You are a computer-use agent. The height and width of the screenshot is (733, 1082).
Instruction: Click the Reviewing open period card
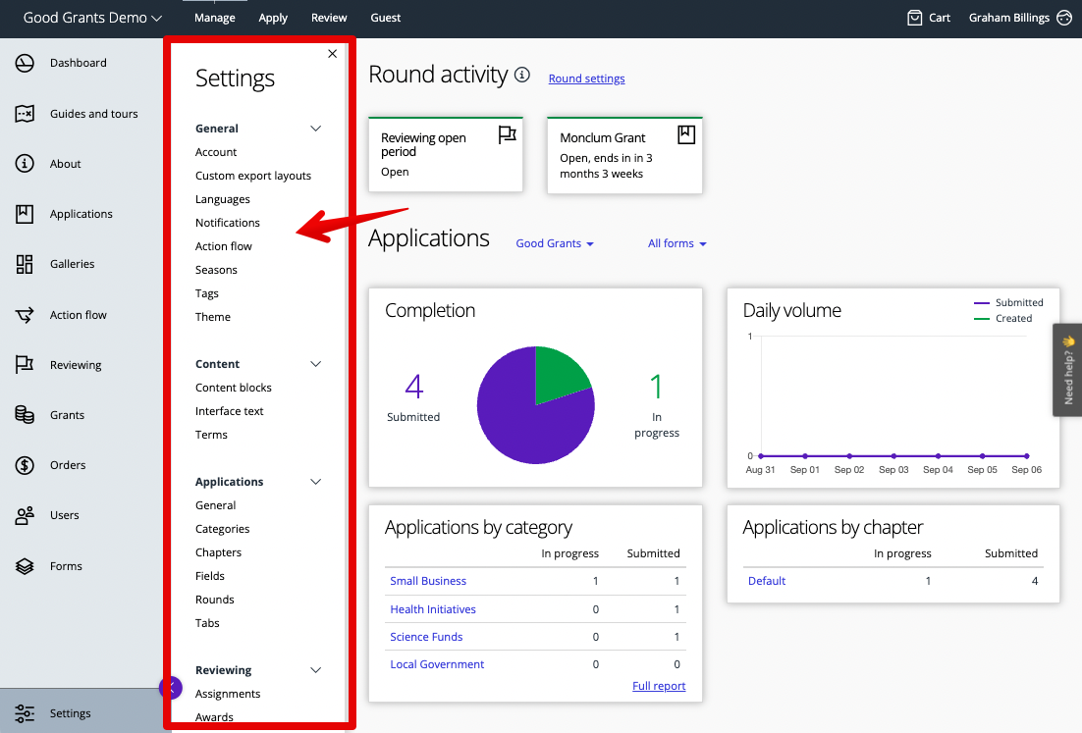pyautogui.click(x=446, y=154)
